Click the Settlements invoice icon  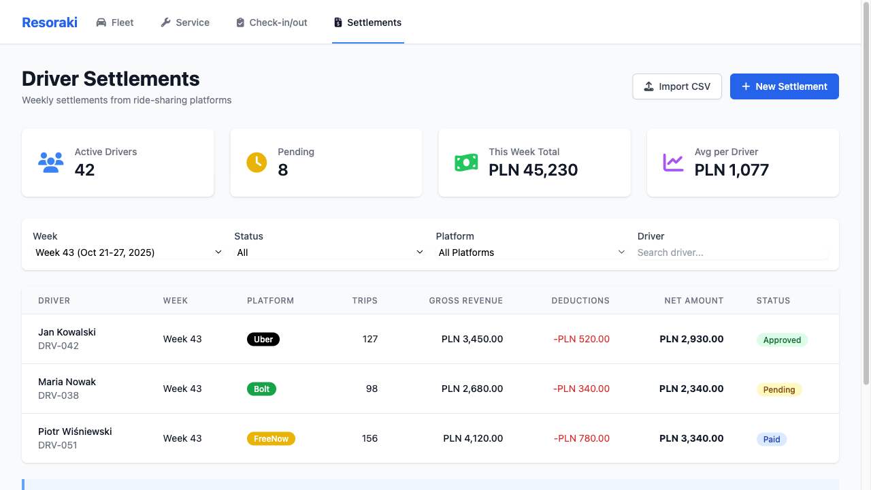338,22
